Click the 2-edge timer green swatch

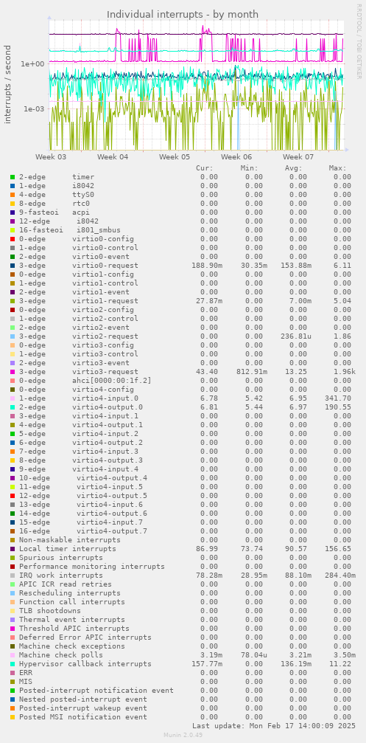[13, 177]
